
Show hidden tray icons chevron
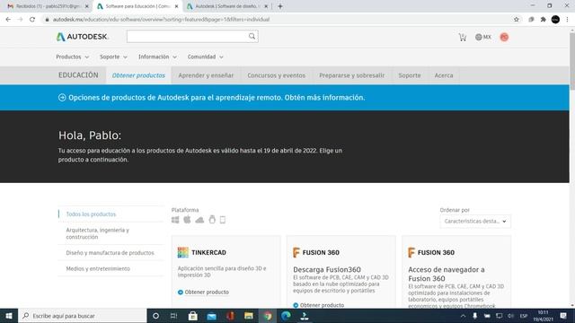click(464, 316)
